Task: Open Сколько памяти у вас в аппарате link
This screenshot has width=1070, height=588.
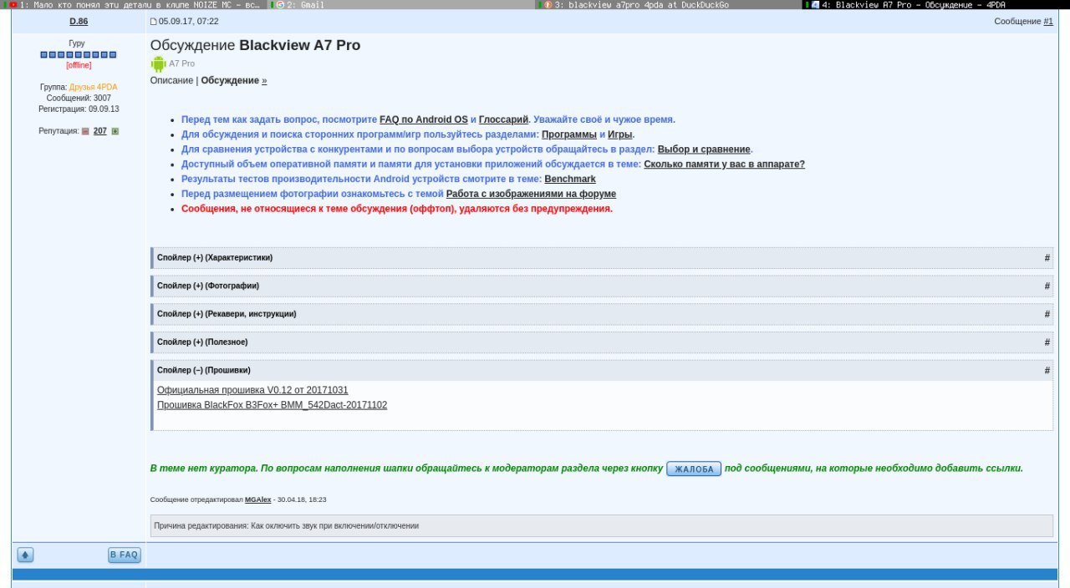Action: pos(724,165)
